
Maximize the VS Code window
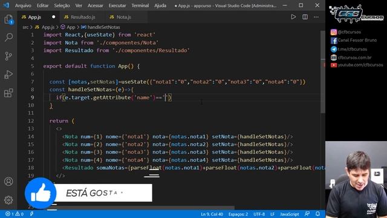pos(301,5)
